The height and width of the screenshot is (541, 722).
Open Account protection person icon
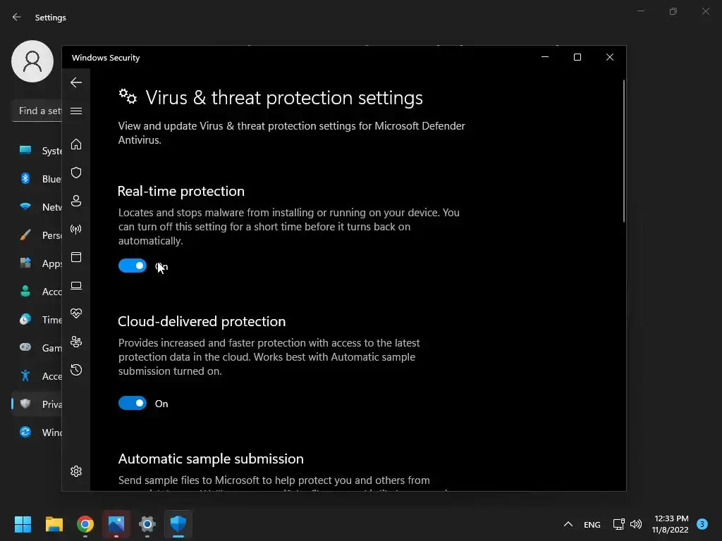[x=76, y=201]
